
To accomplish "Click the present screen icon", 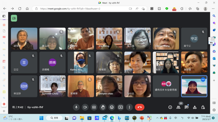I will click(120, 107).
